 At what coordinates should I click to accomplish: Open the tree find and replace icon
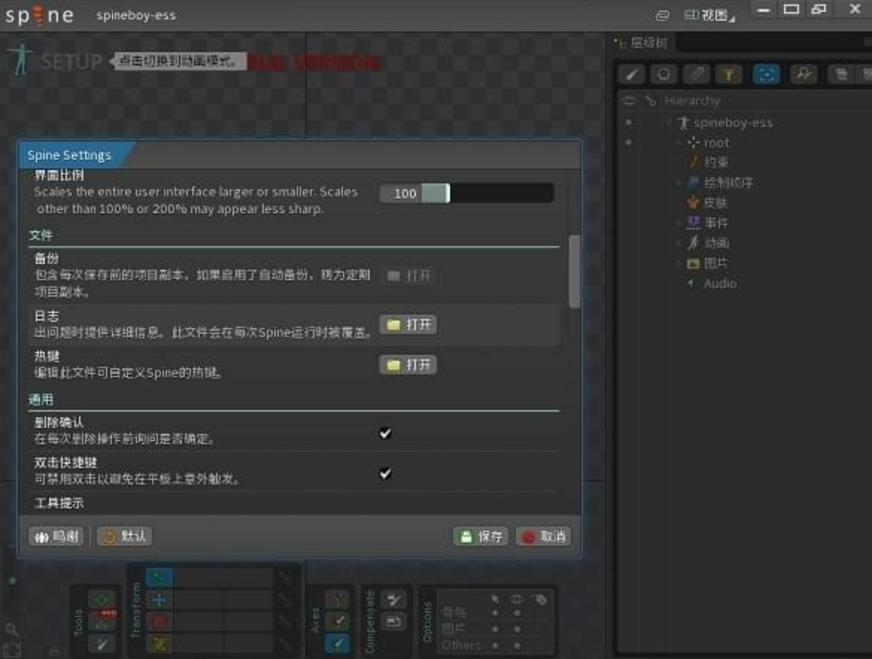point(803,74)
